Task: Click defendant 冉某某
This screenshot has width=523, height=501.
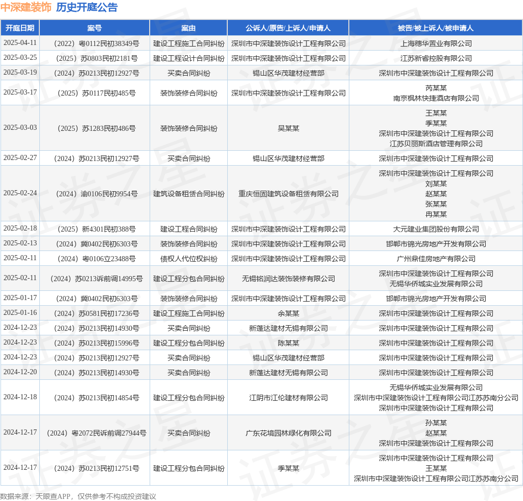Action: (436, 214)
